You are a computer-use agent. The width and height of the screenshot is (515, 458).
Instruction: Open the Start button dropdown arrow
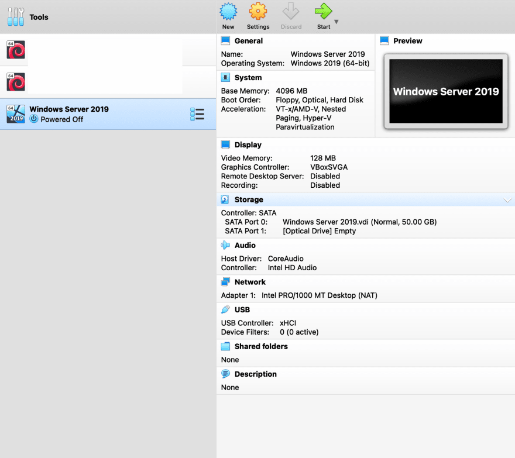337,22
